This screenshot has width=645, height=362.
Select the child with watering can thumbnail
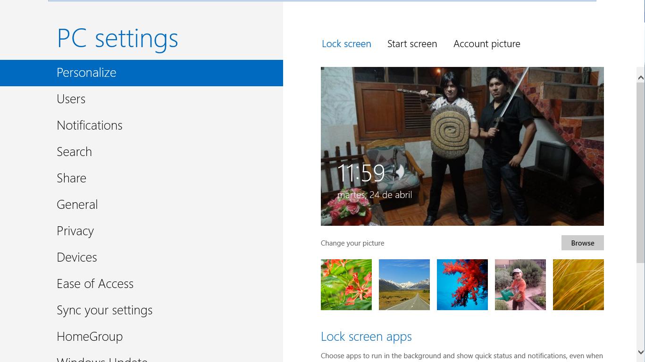coord(520,285)
